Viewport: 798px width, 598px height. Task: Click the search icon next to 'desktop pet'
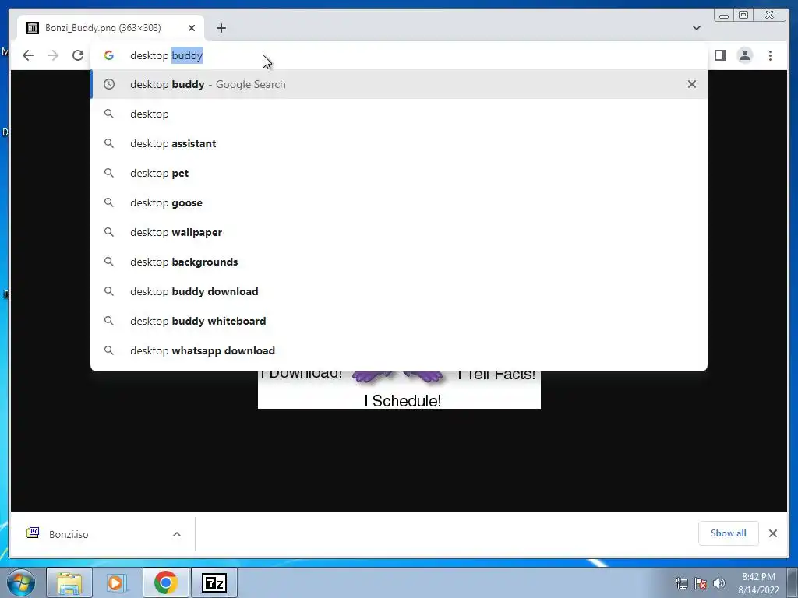point(109,173)
